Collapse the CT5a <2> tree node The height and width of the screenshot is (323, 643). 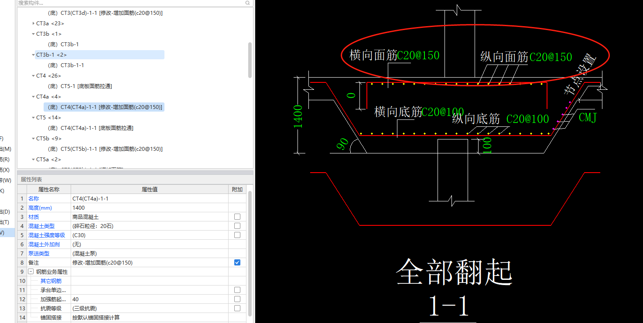[34, 160]
